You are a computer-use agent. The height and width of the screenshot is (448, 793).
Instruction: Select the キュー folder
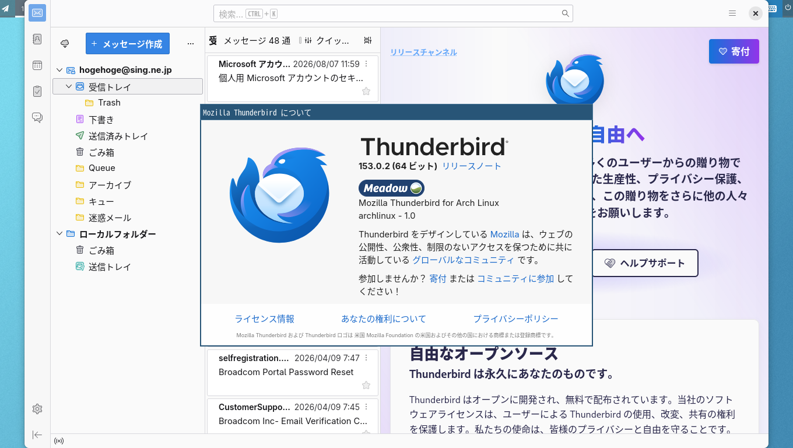128,201
